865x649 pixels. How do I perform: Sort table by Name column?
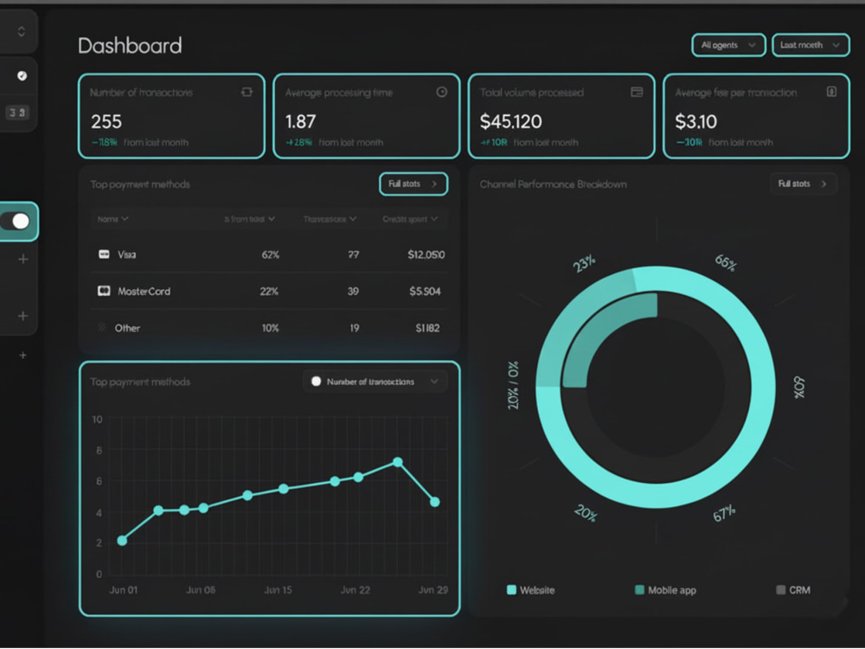(112, 219)
